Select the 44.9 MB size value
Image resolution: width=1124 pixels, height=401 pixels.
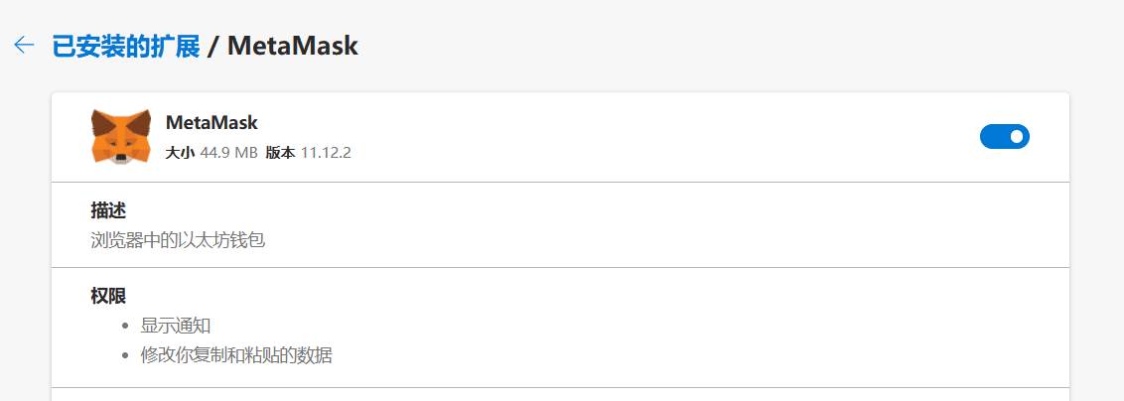click(228, 153)
